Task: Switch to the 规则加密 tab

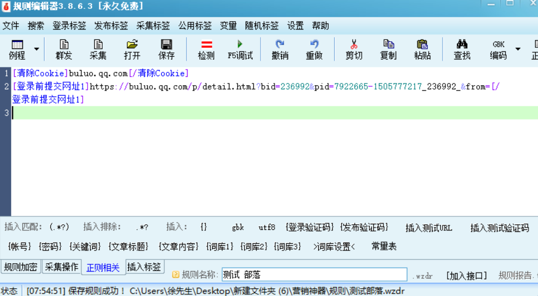Action: click(x=21, y=267)
